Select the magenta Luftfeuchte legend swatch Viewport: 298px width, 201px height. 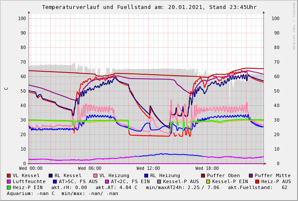9,182
